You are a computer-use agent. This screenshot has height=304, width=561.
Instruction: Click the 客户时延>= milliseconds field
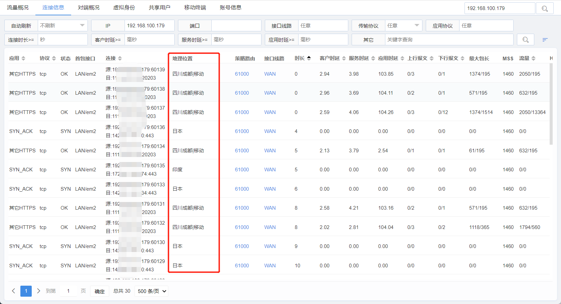coord(149,40)
